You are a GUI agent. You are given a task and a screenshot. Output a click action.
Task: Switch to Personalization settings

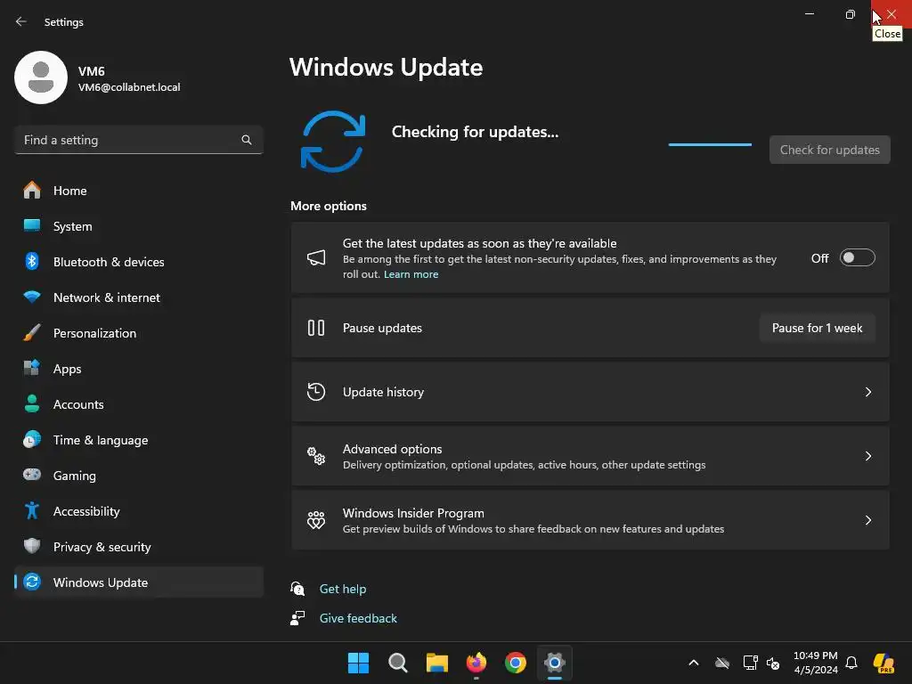(x=138, y=333)
